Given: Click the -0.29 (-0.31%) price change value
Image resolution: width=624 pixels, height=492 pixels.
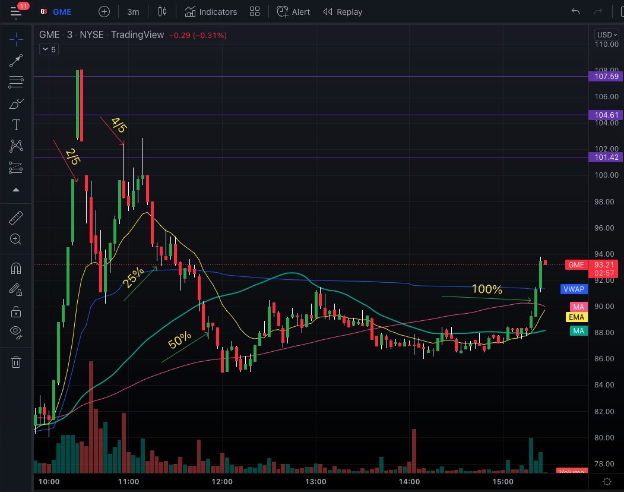Looking at the screenshot, I should [x=198, y=35].
